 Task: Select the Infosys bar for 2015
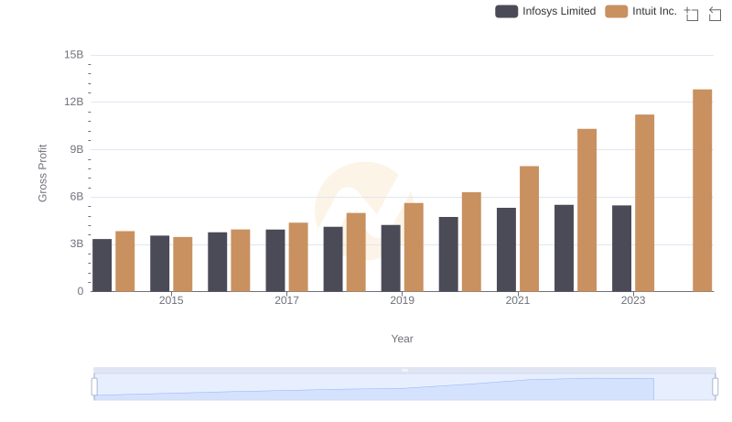point(160,264)
